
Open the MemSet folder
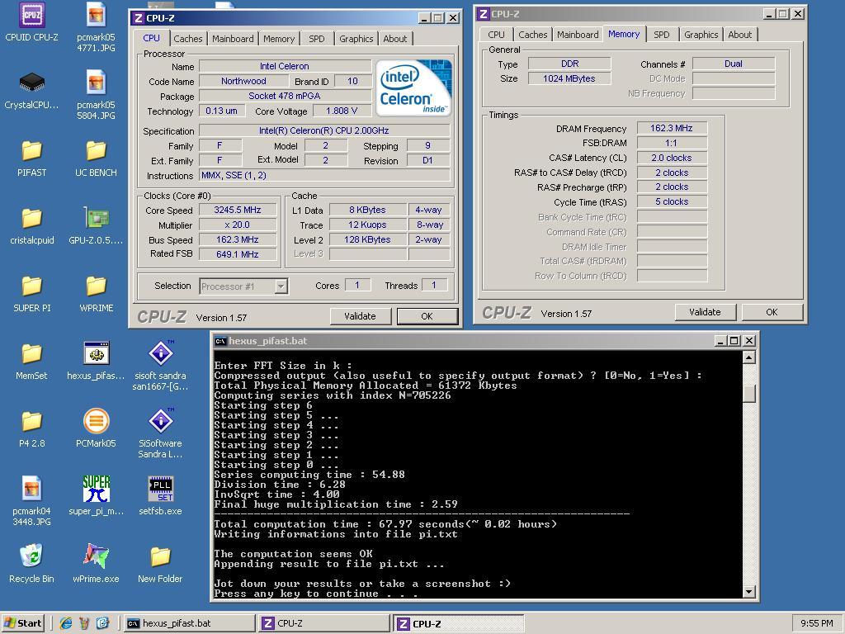32,360
